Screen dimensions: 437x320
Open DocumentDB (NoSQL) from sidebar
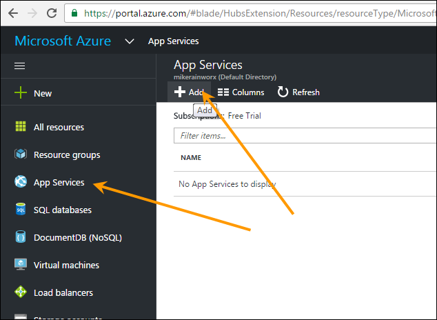click(79, 237)
